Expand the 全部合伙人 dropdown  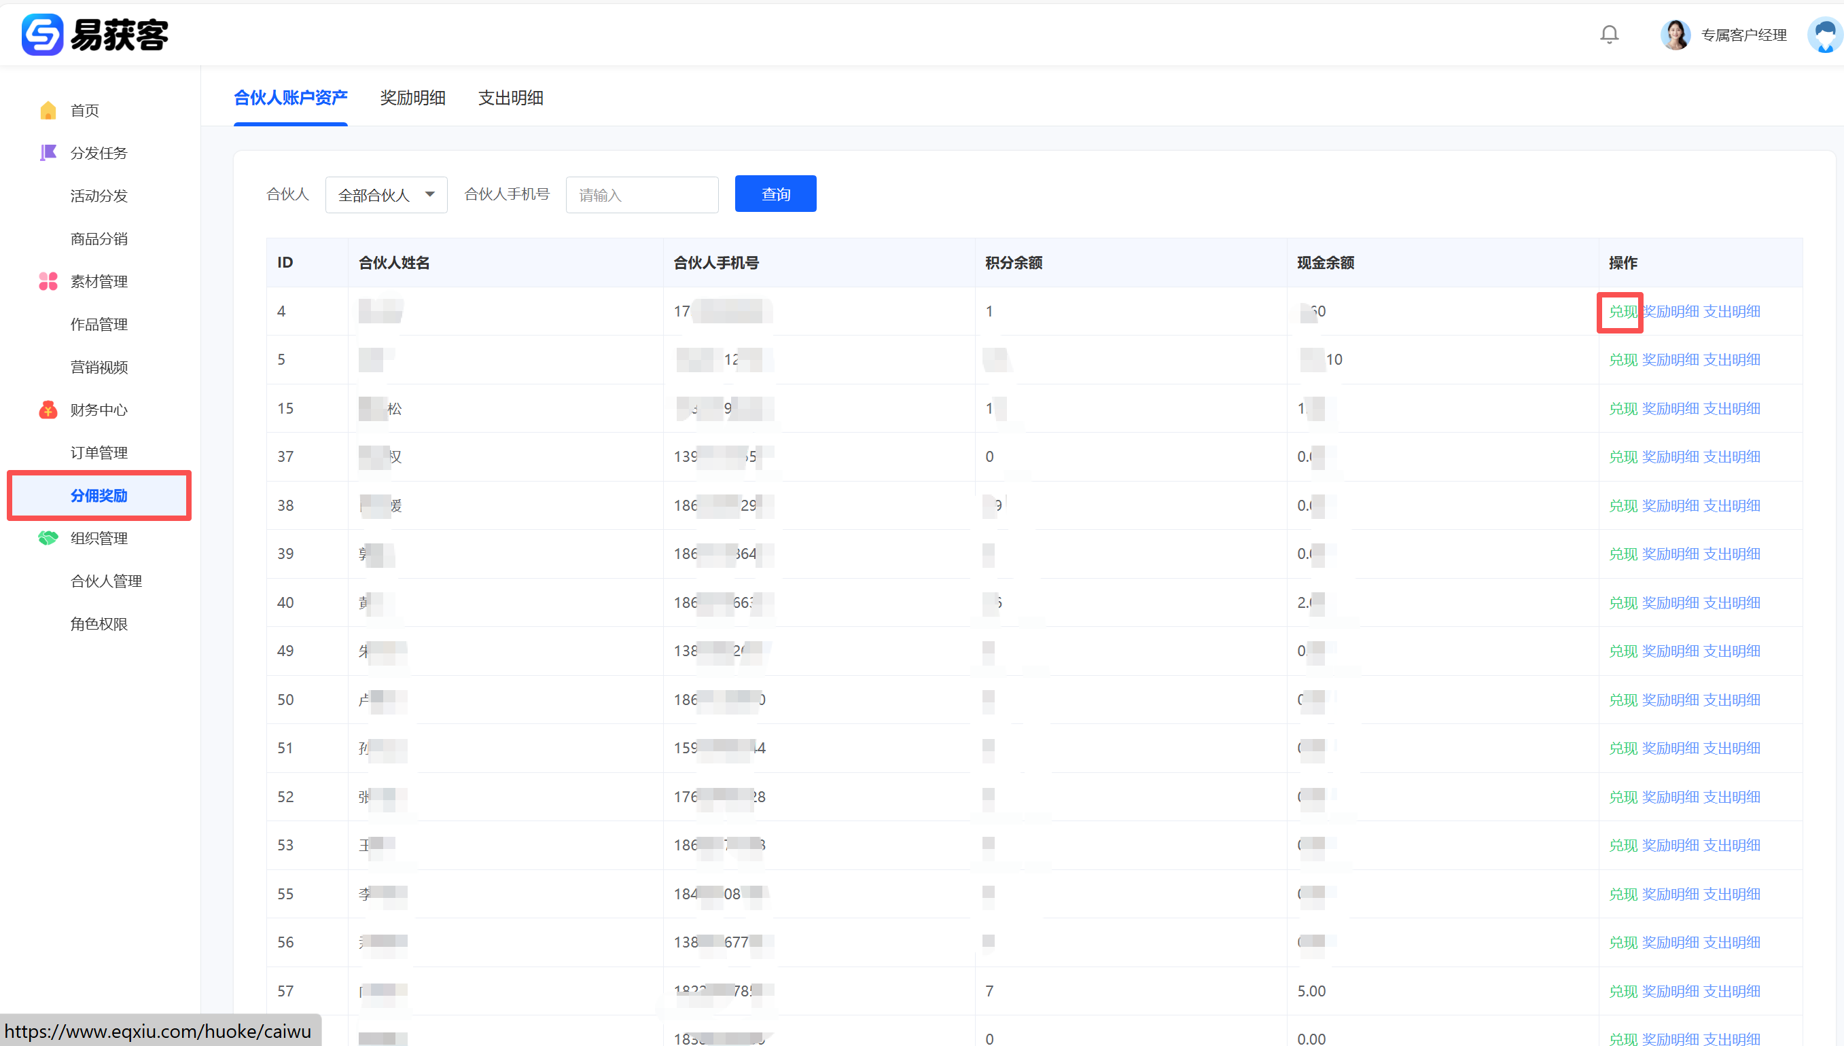pos(386,195)
